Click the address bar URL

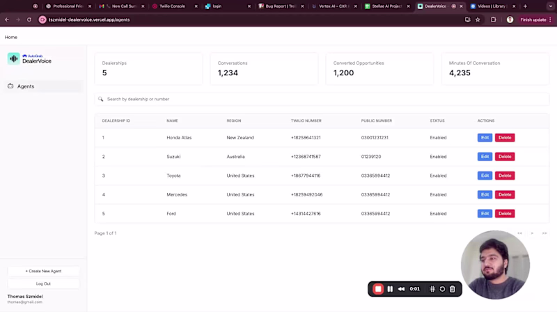click(x=89, y=20)
